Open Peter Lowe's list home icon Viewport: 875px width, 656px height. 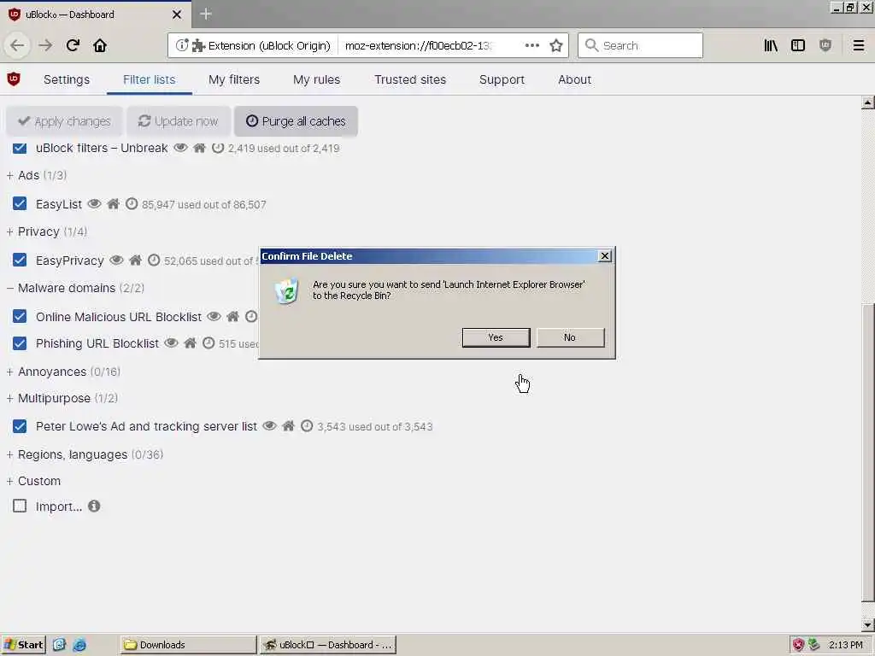[x=288, y=425]
